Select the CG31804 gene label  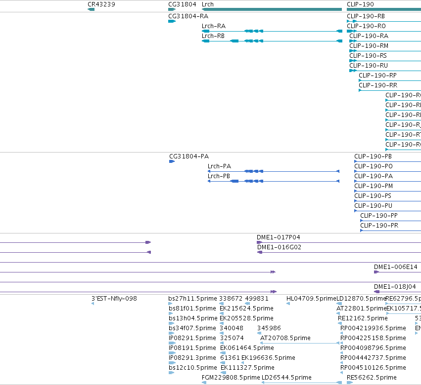[x=182, y=4]
